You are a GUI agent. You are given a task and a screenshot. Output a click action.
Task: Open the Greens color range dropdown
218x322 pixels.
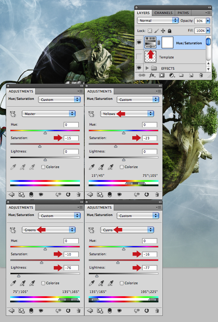(x=48, y=230)
